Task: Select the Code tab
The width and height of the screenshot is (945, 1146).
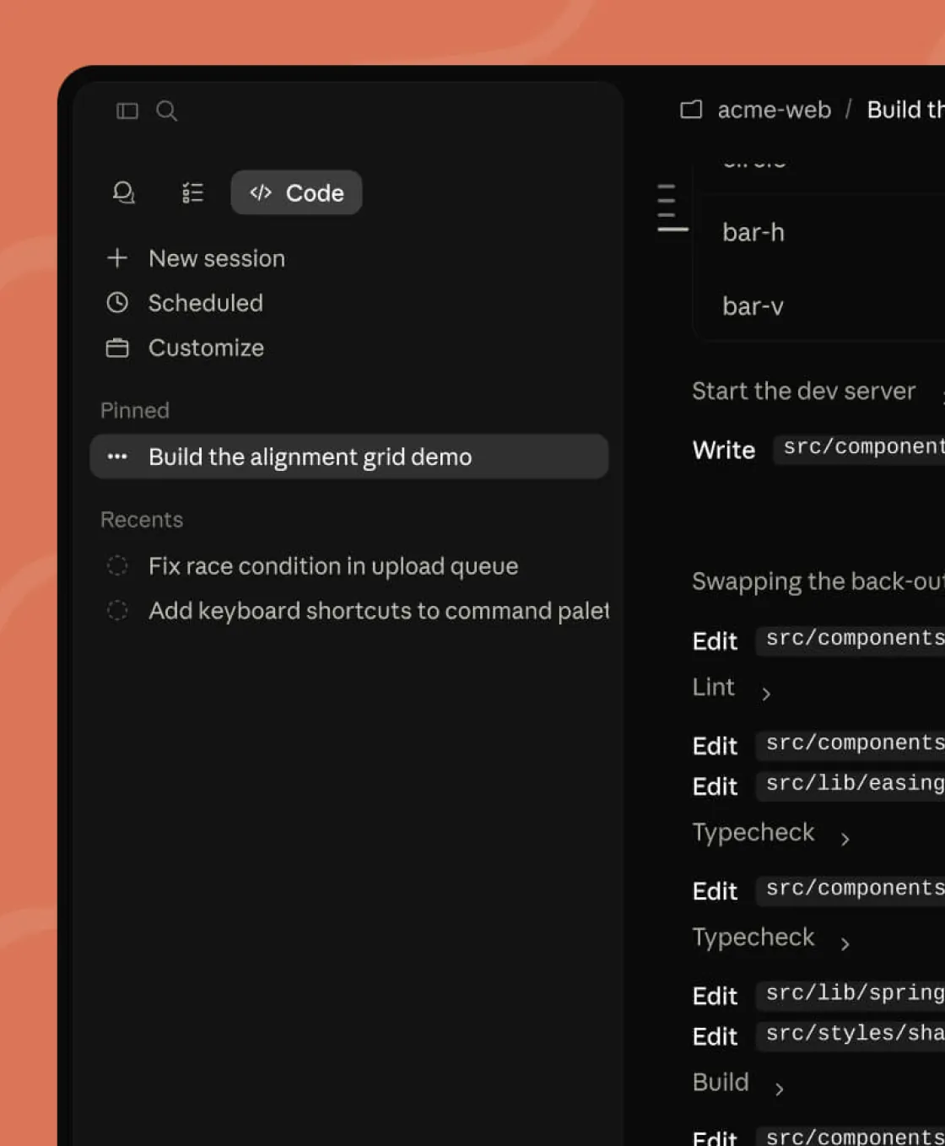Action: (296, 192)
